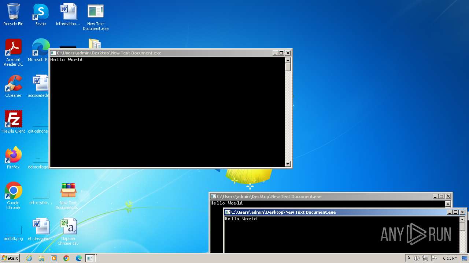Close the middle console window
Screen dimensions: 469x263
pyautogui.click(x=448, y=197)
